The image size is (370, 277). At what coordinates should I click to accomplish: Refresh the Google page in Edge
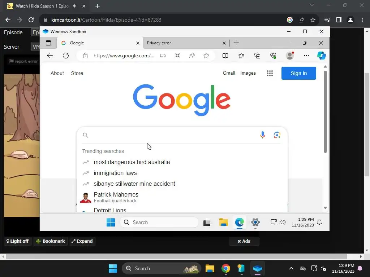point(66,56)
